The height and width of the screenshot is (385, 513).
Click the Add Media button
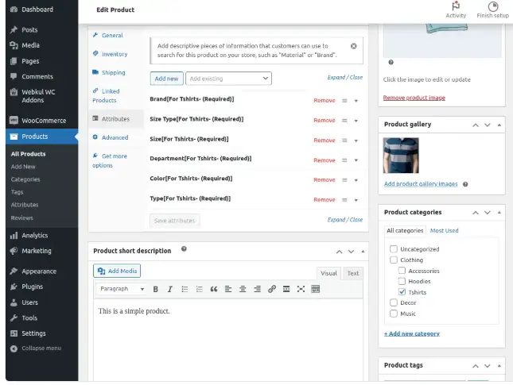point(117,271)
